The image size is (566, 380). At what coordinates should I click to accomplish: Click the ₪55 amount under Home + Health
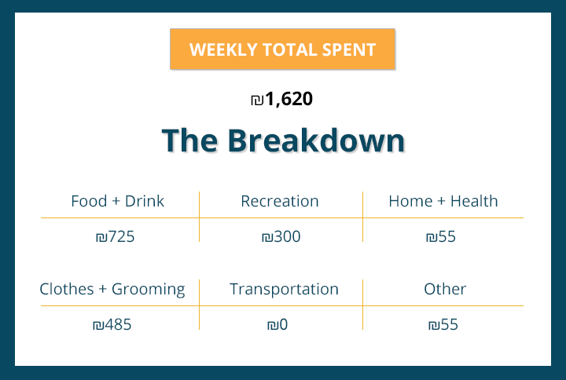point(440,236)
